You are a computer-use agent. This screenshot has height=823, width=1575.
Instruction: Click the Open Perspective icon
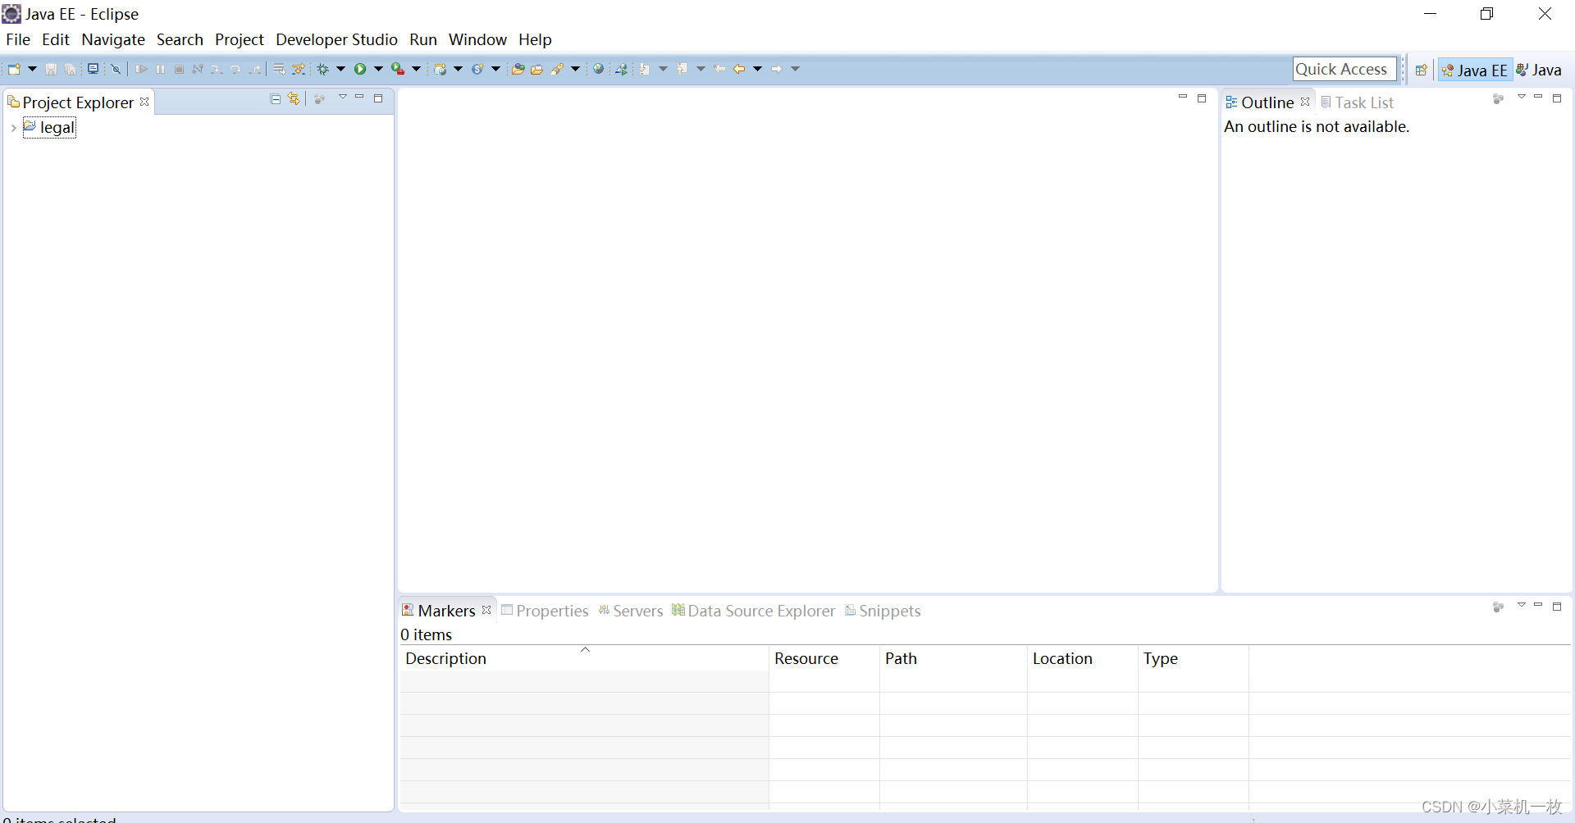(1422, 70)
